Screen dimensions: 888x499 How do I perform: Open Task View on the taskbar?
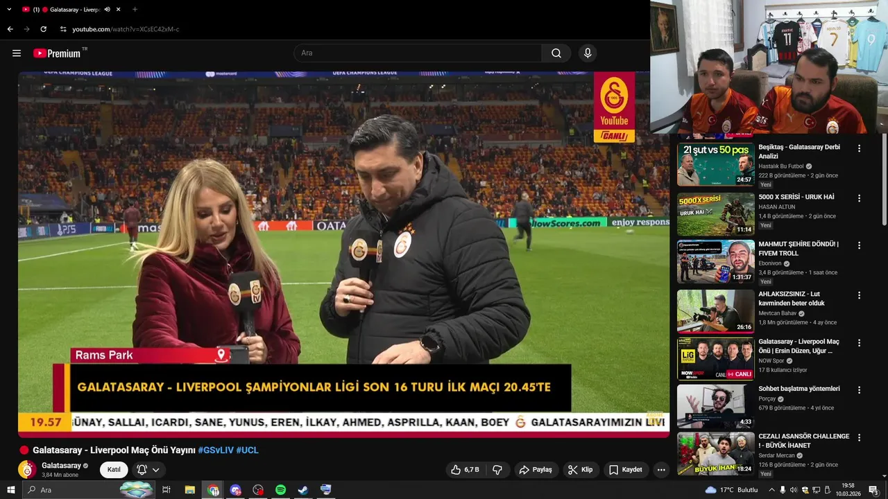coord(166,490)
